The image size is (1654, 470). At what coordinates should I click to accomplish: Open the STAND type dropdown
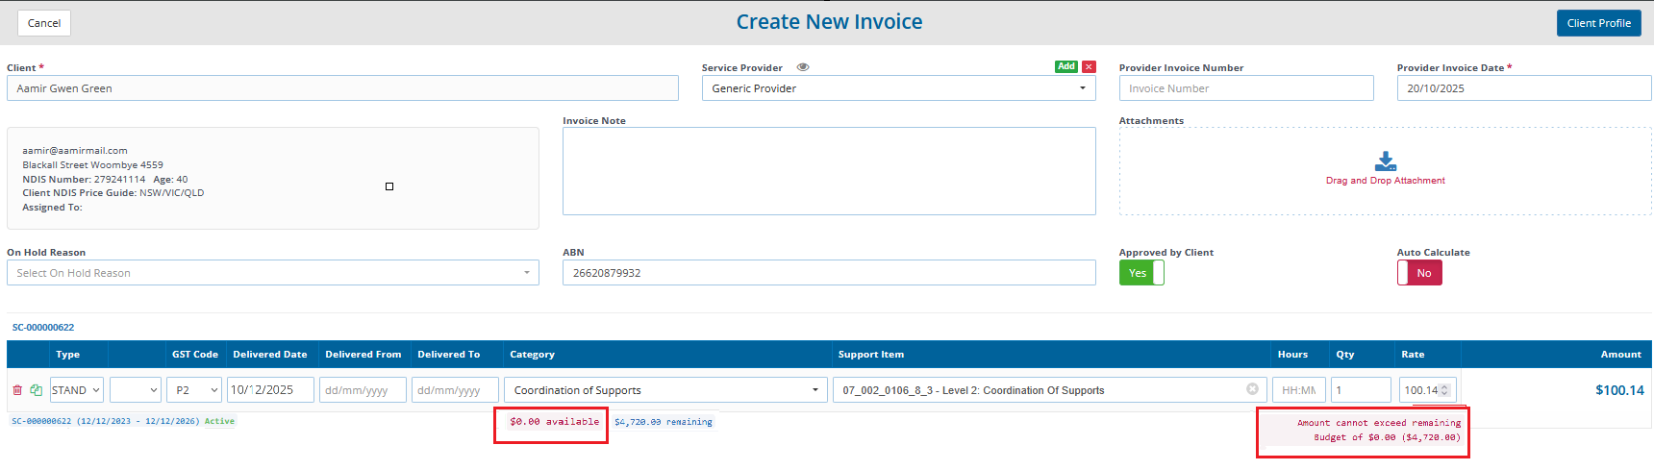(x=77, y=390)
